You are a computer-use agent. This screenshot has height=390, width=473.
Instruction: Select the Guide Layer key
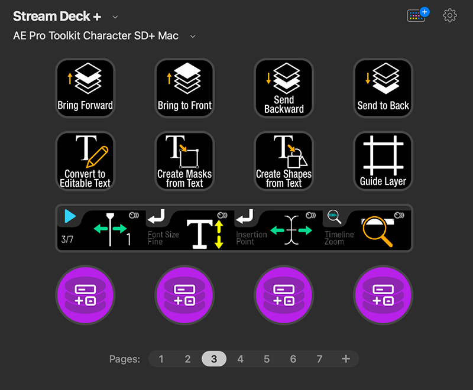(383, 161)
